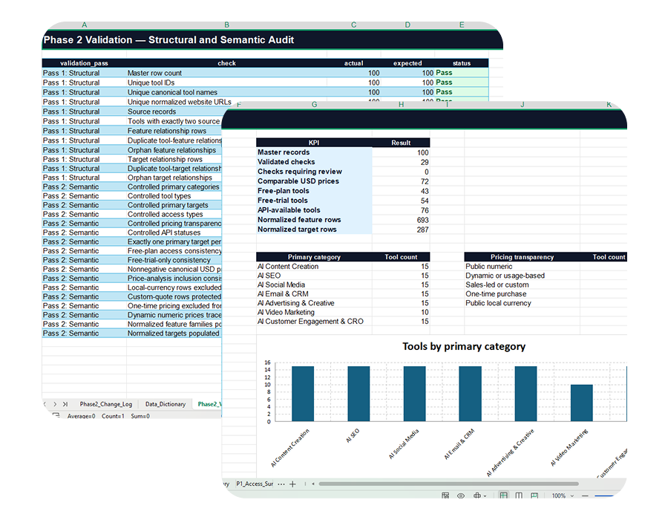
Task: Open the Data_Dictionary sheet tab
Action: [166, 404]
